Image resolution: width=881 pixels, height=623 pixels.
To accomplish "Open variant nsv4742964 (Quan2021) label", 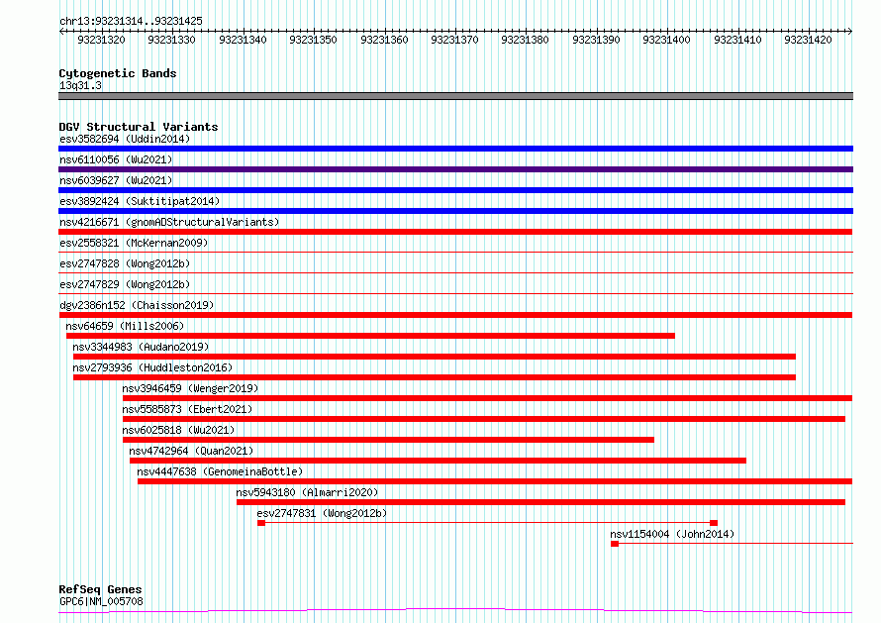I will (x=191, y=451).
